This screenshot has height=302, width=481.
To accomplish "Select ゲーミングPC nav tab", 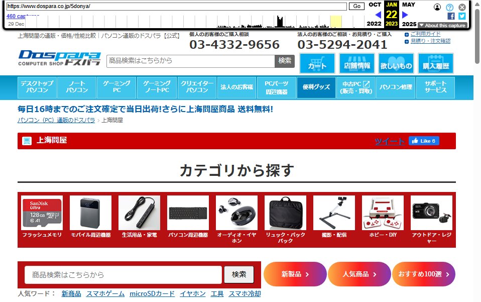I will coord(116,87).
